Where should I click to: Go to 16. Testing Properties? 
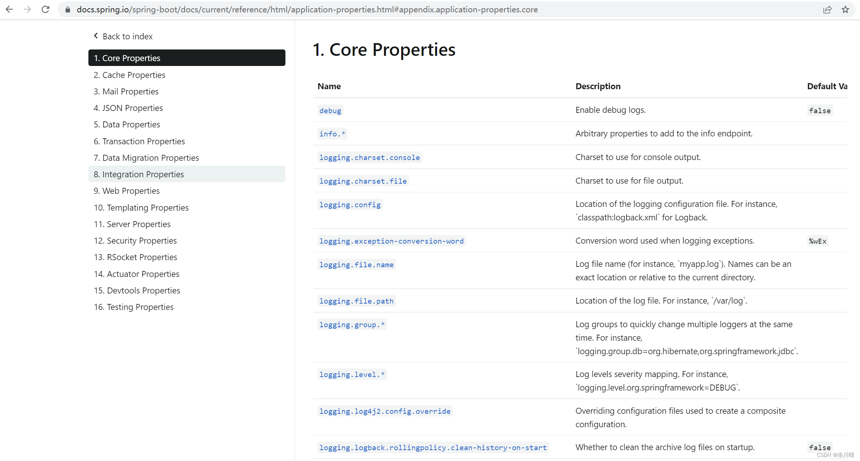click(x=133, y=307)
